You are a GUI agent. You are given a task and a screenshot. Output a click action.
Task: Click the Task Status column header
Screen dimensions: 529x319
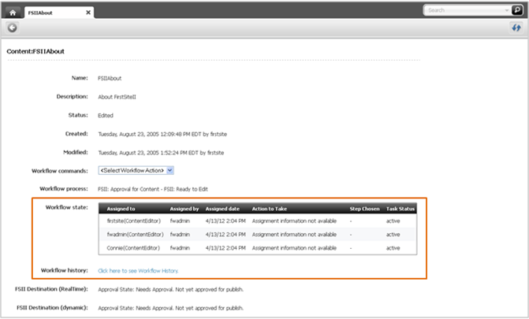[x=400, y=209]
